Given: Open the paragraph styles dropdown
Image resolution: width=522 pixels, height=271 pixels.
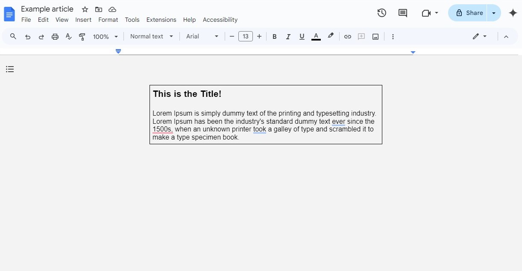Looking at the screenshot, I should 151,36.
